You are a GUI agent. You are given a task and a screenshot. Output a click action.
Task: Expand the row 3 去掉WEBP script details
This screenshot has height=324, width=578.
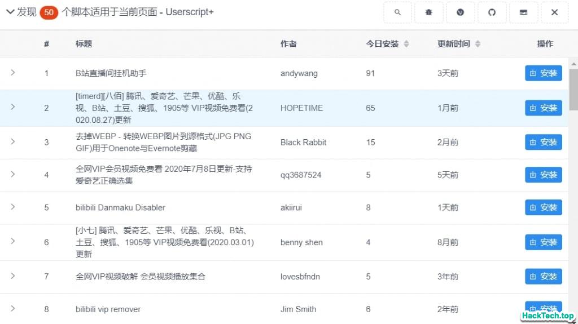[x=12, y=141]
